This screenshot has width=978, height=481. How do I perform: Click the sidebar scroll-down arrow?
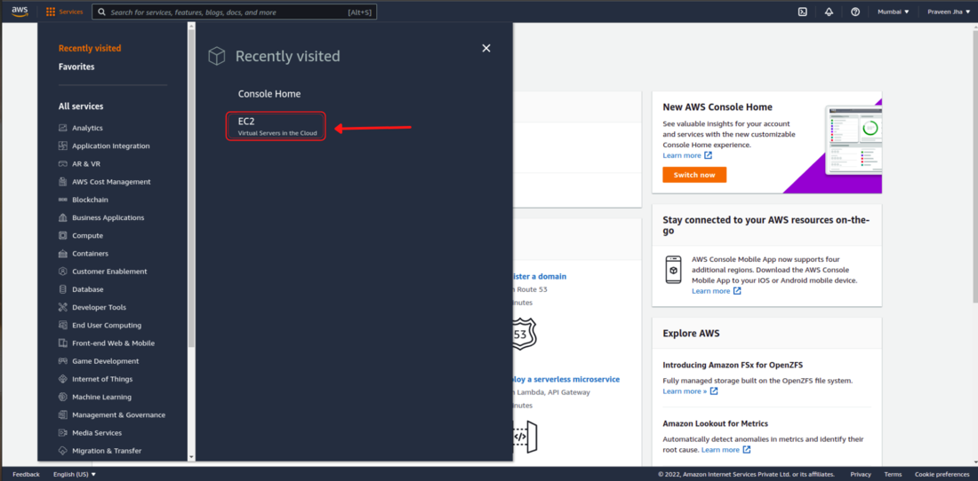tap(191, 457)
